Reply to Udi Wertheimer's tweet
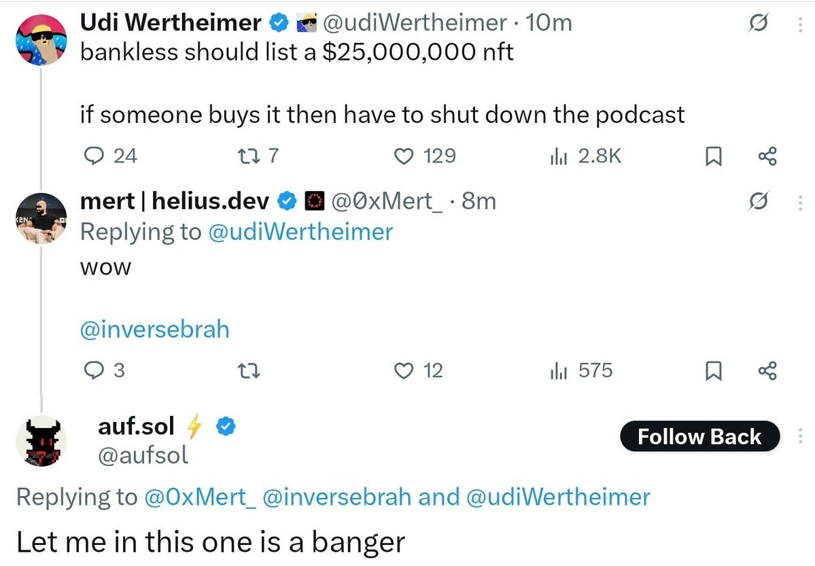 click(91, 157)
